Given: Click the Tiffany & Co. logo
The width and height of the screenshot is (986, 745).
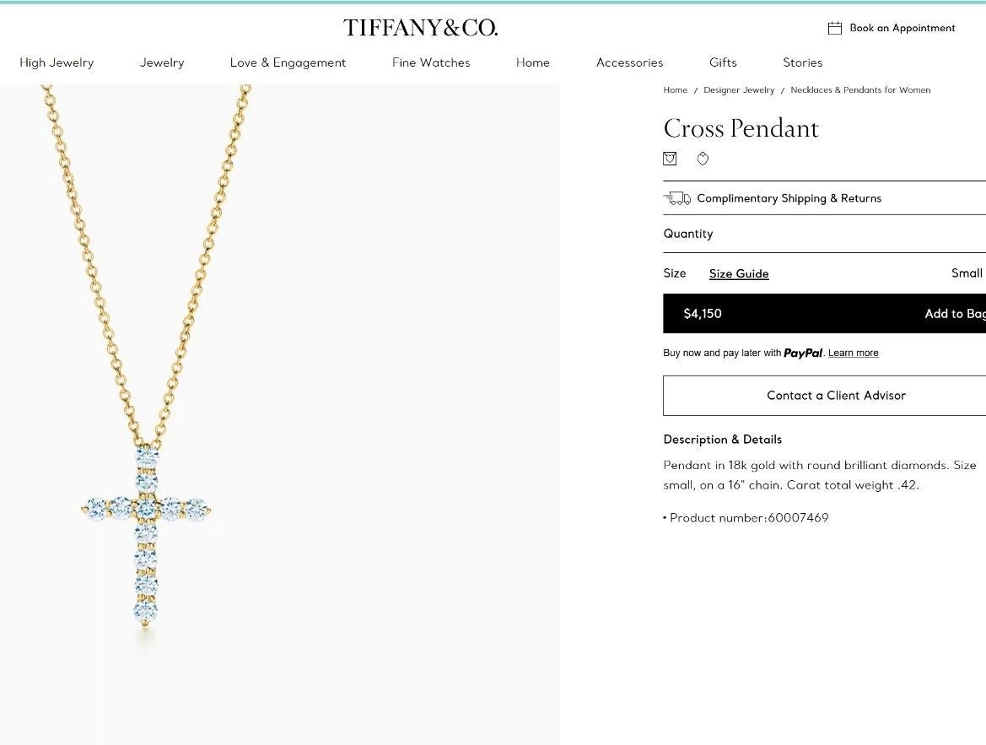Looking at the screenshot, I should point(420,28).
